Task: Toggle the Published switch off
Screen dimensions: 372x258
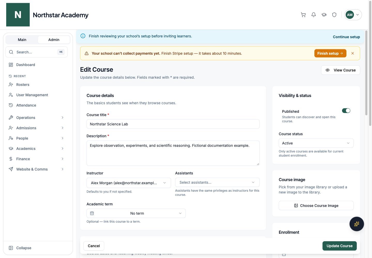Action: point(346,111)
